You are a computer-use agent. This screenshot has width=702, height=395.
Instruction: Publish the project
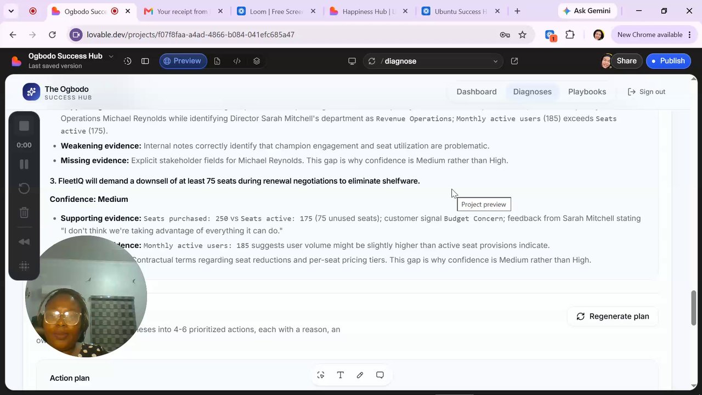point(668,61)
